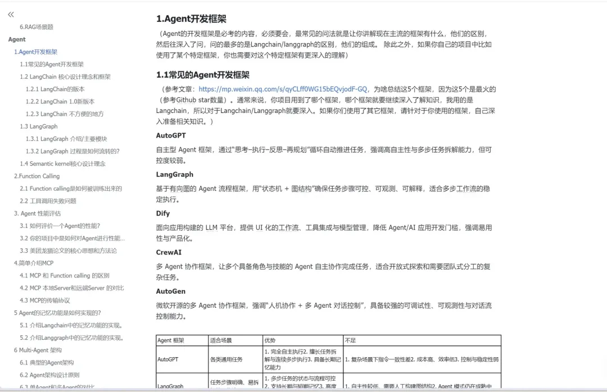
Task: Select 4.2 MCP 本地Server和远端Server 的对比
Action: click(71, 288)
